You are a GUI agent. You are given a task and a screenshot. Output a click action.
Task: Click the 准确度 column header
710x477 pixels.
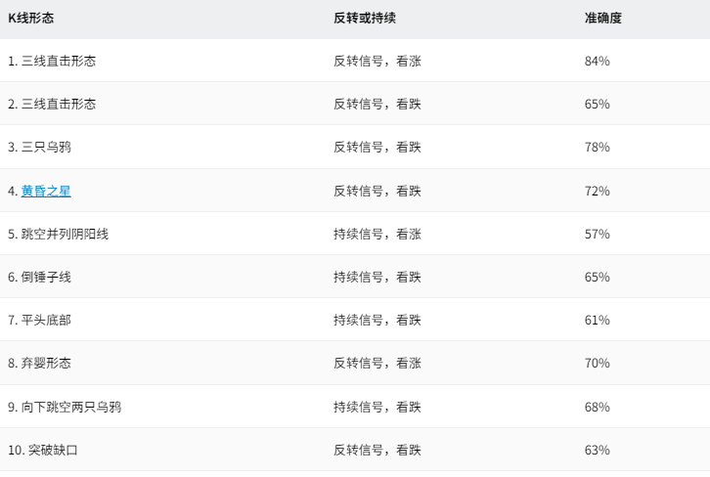(x=602, y=19)
